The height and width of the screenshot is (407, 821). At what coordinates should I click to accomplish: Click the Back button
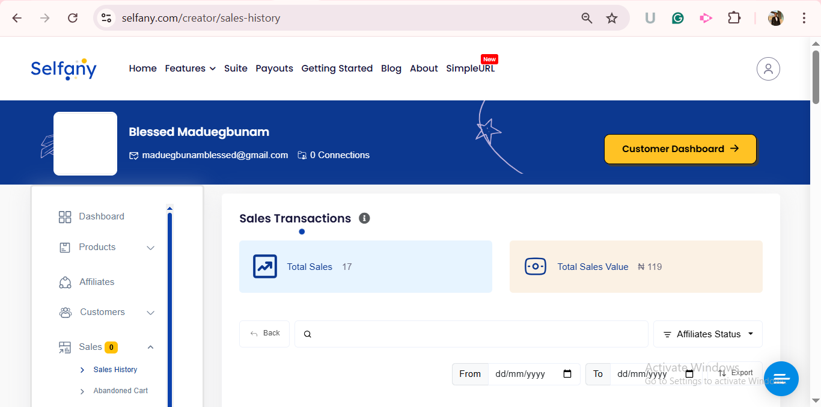(x=264, y=334)
